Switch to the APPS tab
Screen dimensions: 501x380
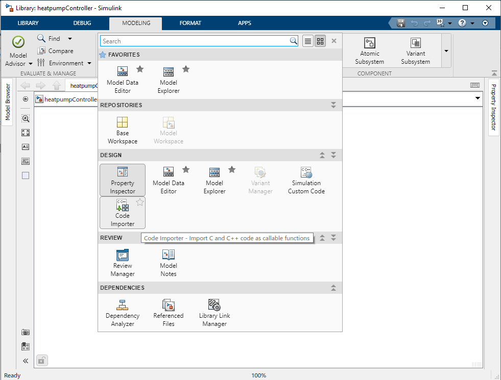[x=245, y=23]
